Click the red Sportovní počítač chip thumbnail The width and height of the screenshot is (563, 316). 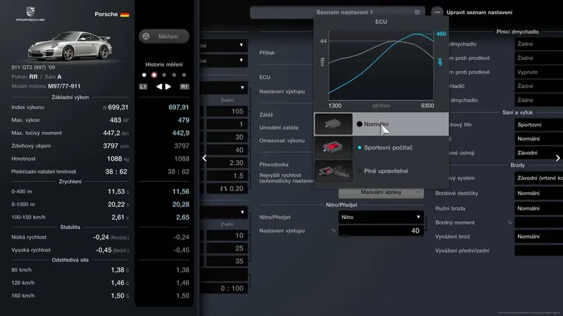pos(333,147)
